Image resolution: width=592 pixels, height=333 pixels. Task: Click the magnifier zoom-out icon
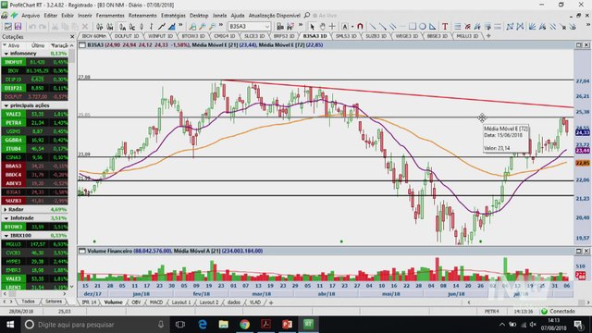tap(212, 27)
